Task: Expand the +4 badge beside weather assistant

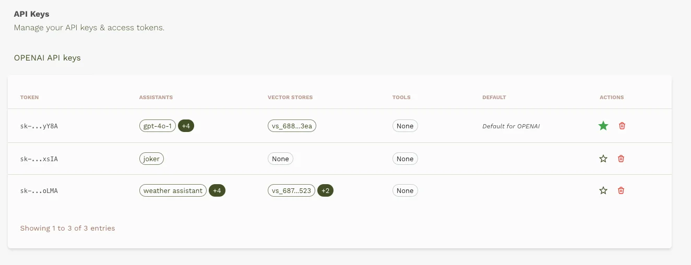Action: (x=217, y=190)
